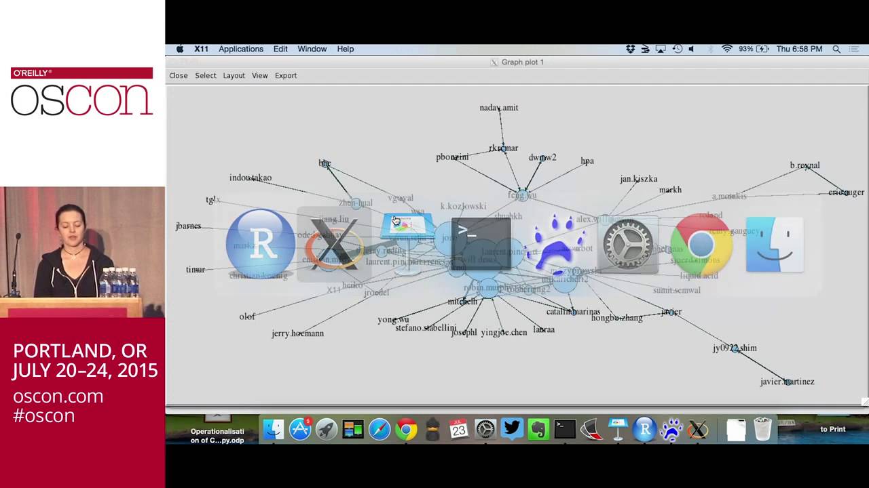Screen dimensions: 869x488
Task: Click the 'nadav.amit' node label
Action: tap(499, 108)
